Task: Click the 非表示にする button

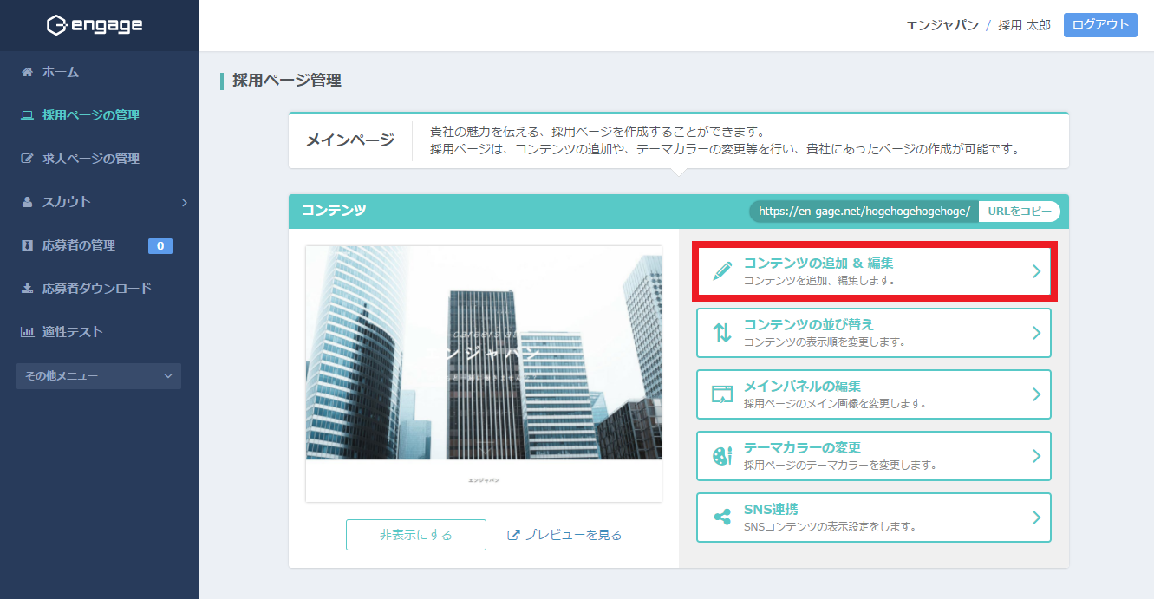Action: click(x=416, y=535)
